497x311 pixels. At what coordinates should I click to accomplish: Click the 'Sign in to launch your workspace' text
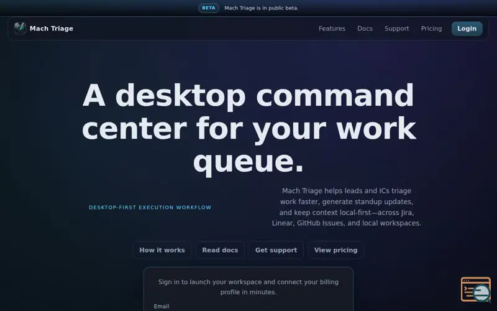pos(248,287)
